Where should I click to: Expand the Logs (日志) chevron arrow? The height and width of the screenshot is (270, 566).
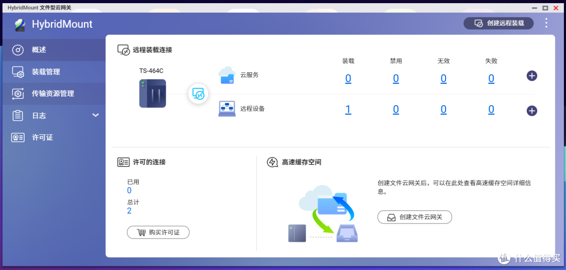(x=95, y=115)
